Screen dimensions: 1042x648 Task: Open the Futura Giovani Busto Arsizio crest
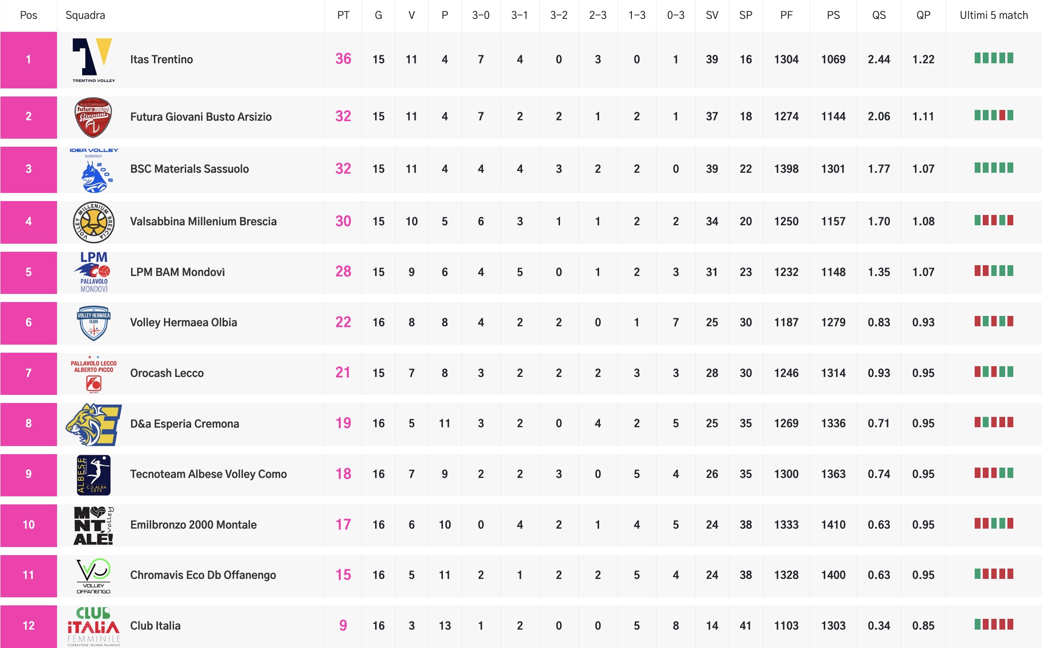(93, 117)
